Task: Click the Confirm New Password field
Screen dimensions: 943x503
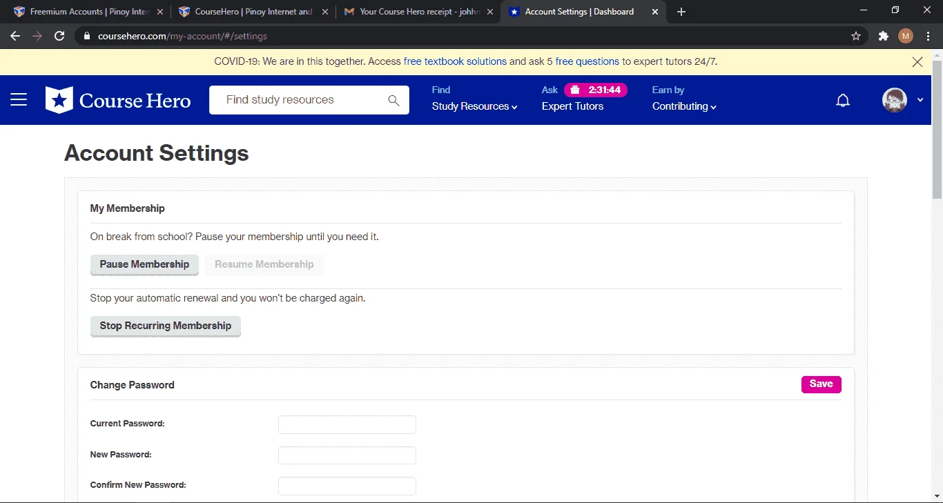Action: [x=347, y=486]
